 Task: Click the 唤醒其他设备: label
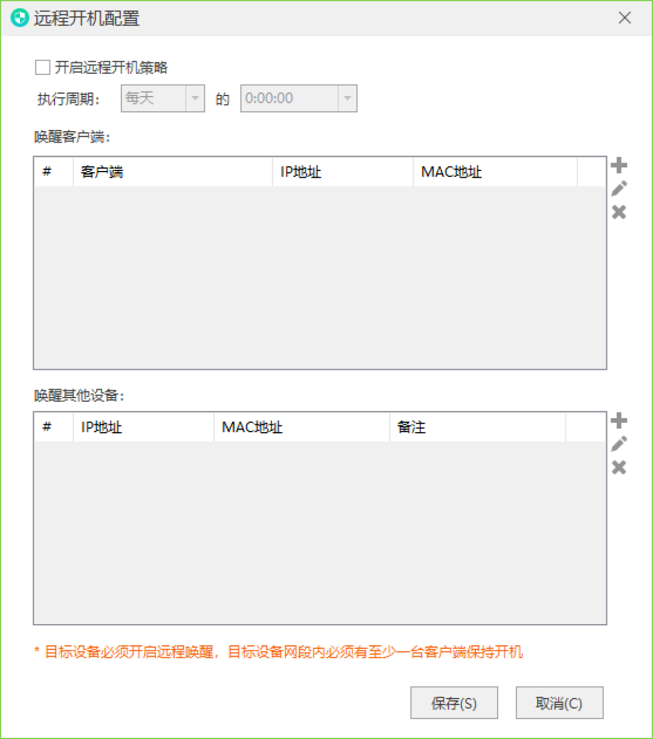click(80, 396)
